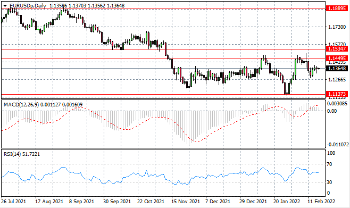Select the MACD lower scale value -0.011072
350x208 pixels.
(337, 145)
